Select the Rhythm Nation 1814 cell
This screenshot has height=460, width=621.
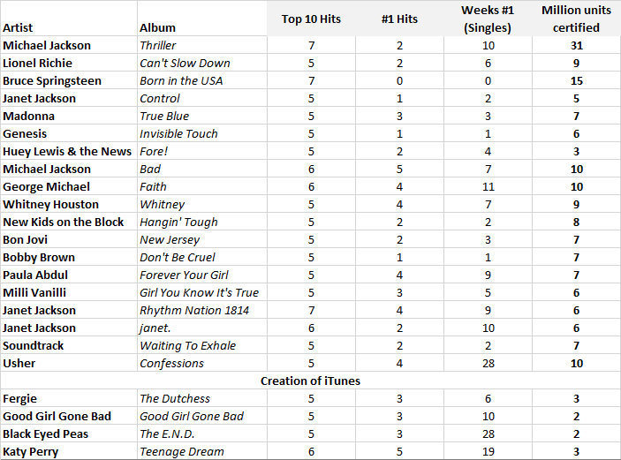[x=202, y=310]
